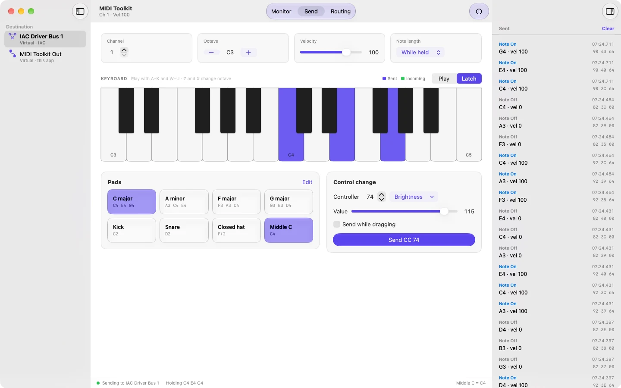
Task: Select the B3 · vel 0 log entry
Action: point(556,344)
